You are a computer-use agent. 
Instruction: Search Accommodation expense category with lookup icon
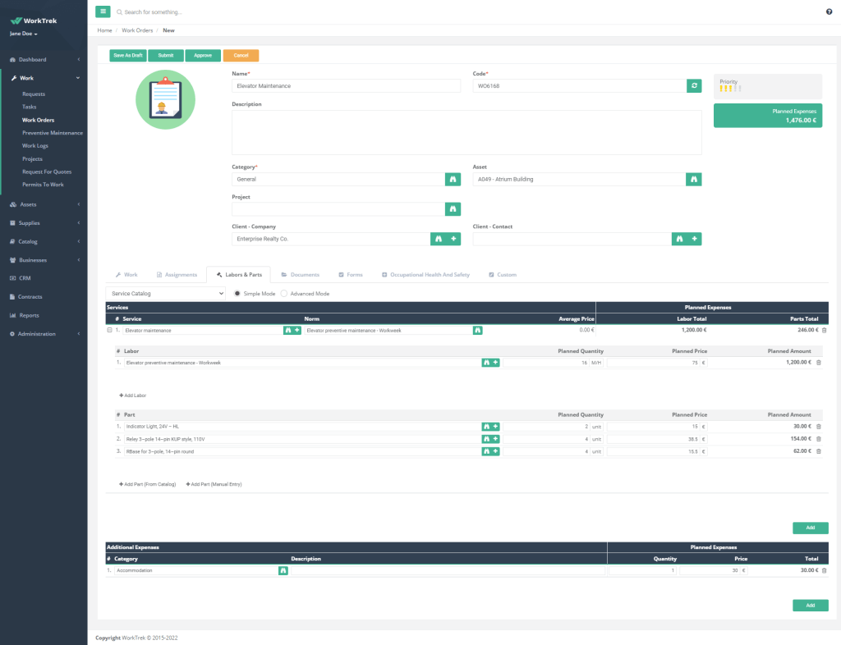[x=283, y=570]
